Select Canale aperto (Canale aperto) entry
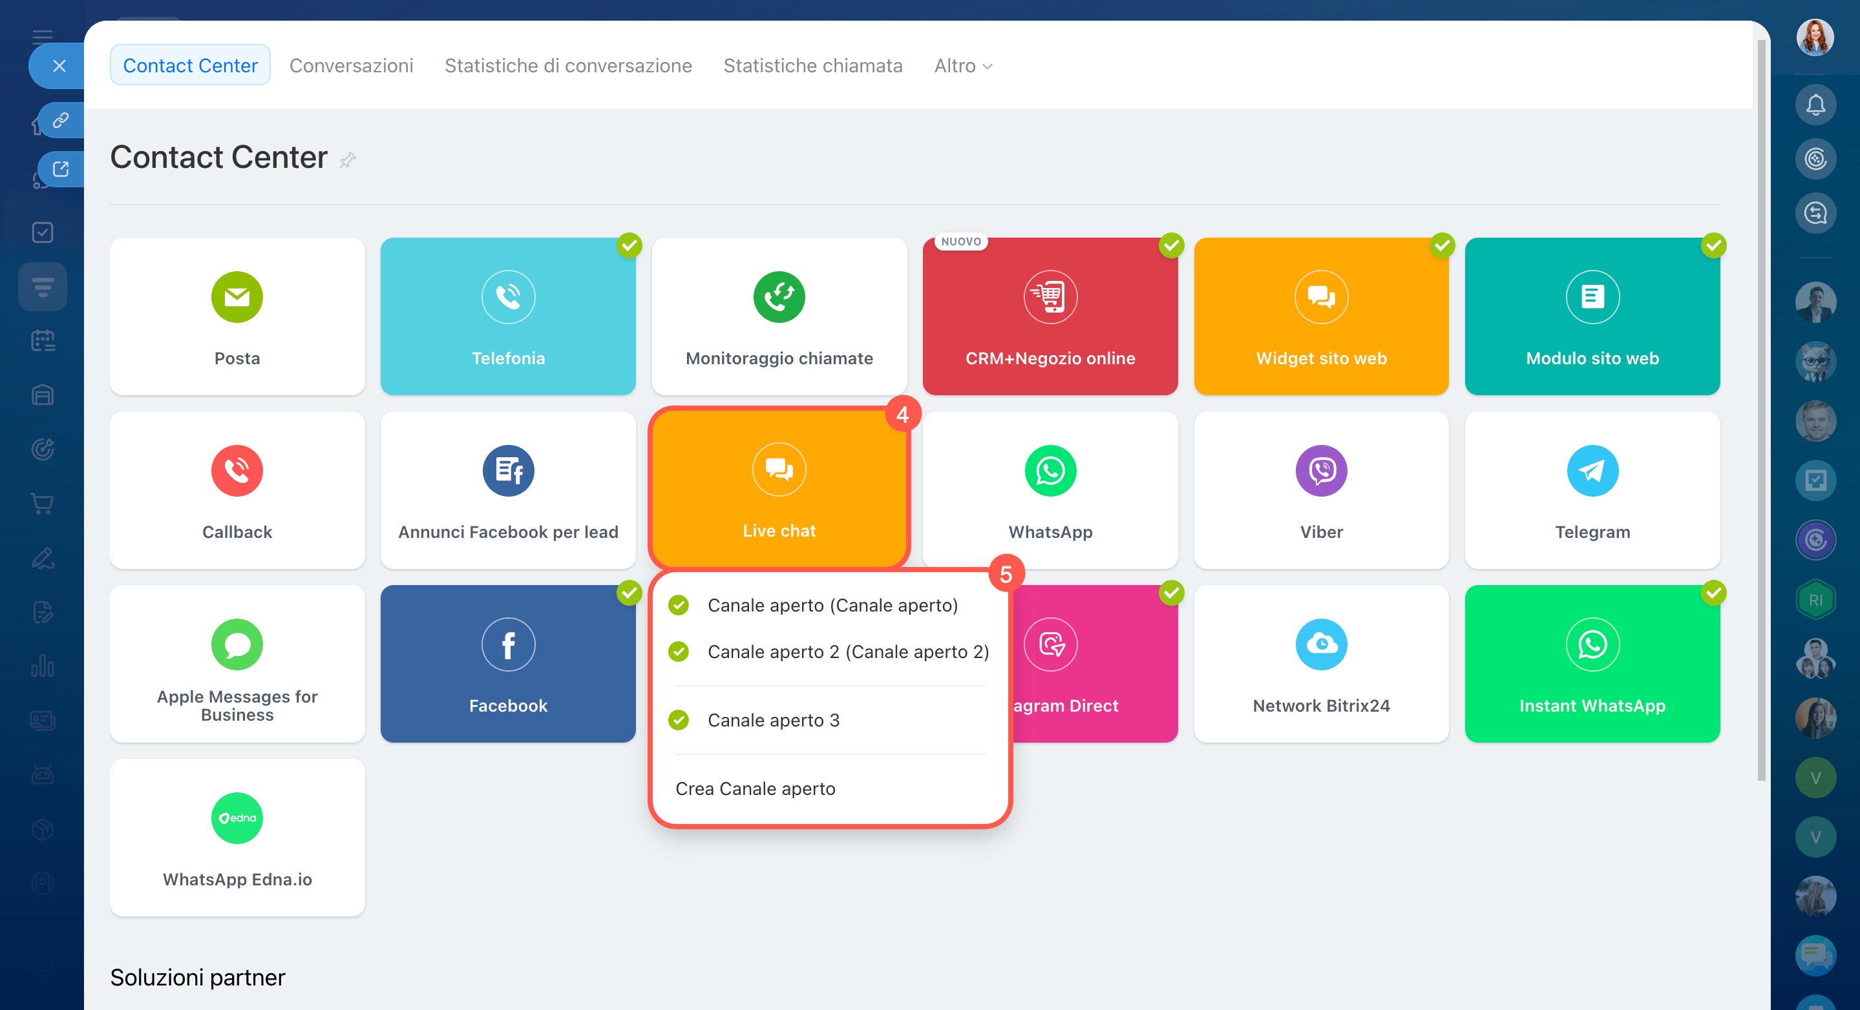Image resolution: width=1860 pixels, height=1010 pixels. (832, 604)
